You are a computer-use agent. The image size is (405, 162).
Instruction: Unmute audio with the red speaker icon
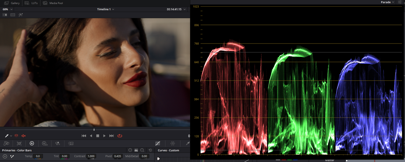tap(23, 135)
